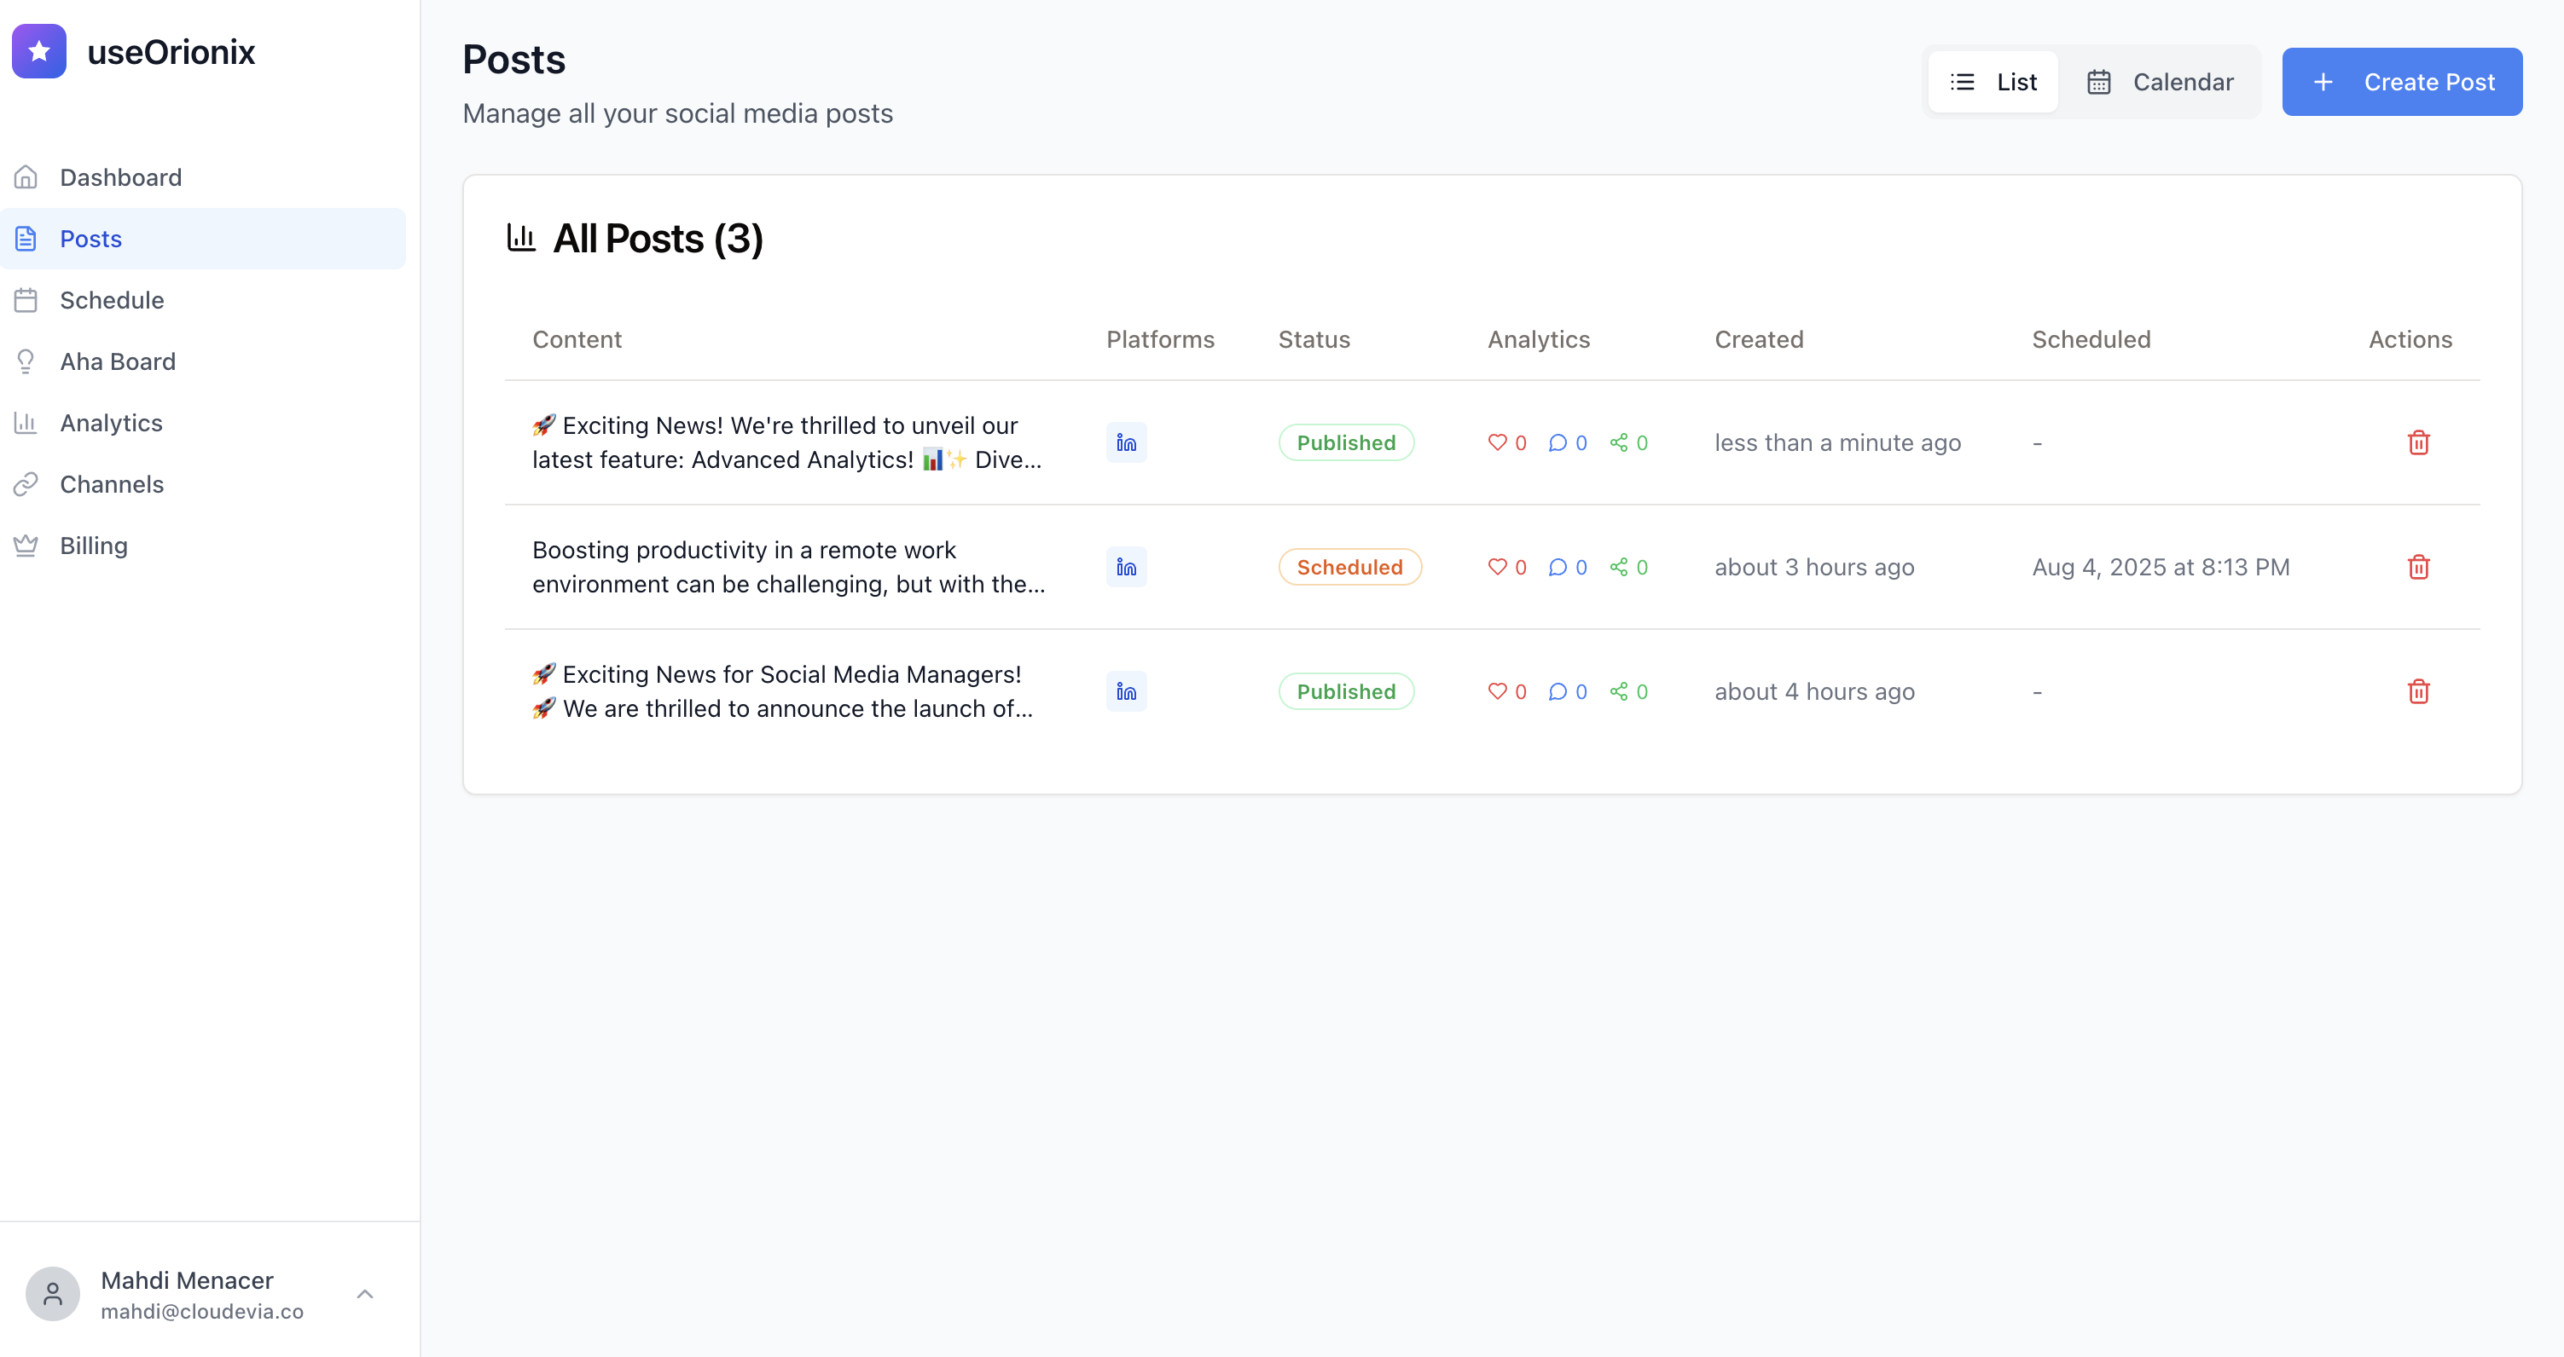Delete the Advanced Analytics post via its trash icon
This screenshot has width=2564, height=1357.
click(x=2417, y=442)
